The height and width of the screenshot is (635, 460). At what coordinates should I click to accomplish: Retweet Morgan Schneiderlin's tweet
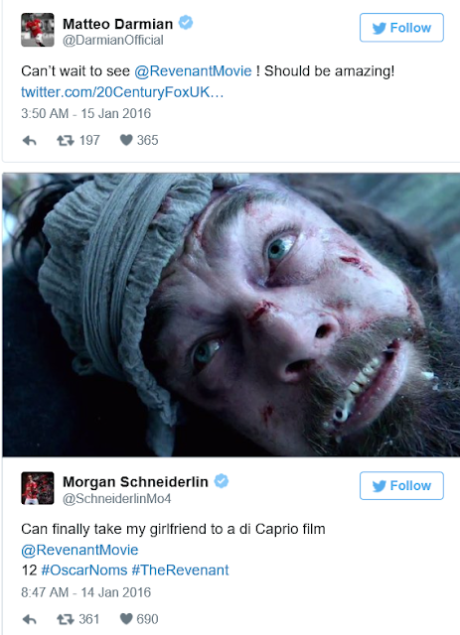[65, 619]
